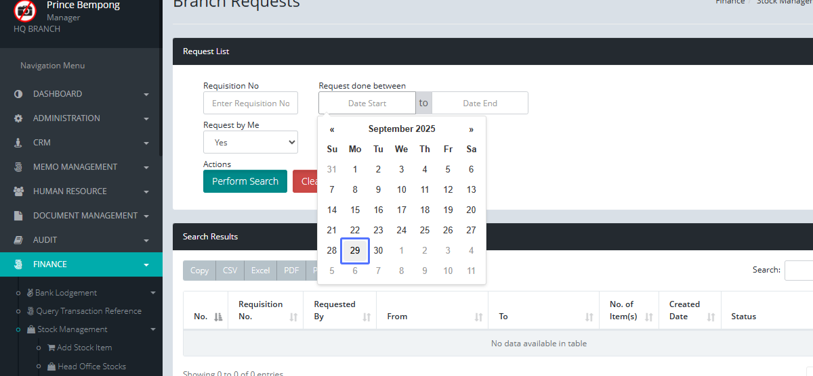
Task: Open Memo Management navigation menu
Action: (x=75, y=167)
